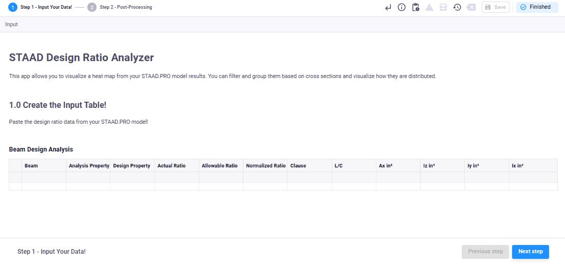Click first empty cell under Beam

[44, 178]
